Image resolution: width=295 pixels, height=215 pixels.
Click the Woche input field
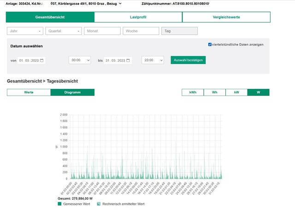(141, 31)
